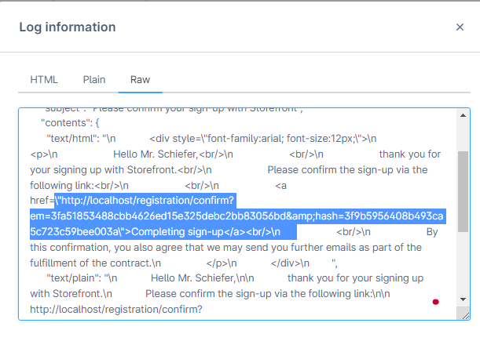Click the red dot in the textarea
This screenshot has width=480, height=341.
click(x=435, y=302)
